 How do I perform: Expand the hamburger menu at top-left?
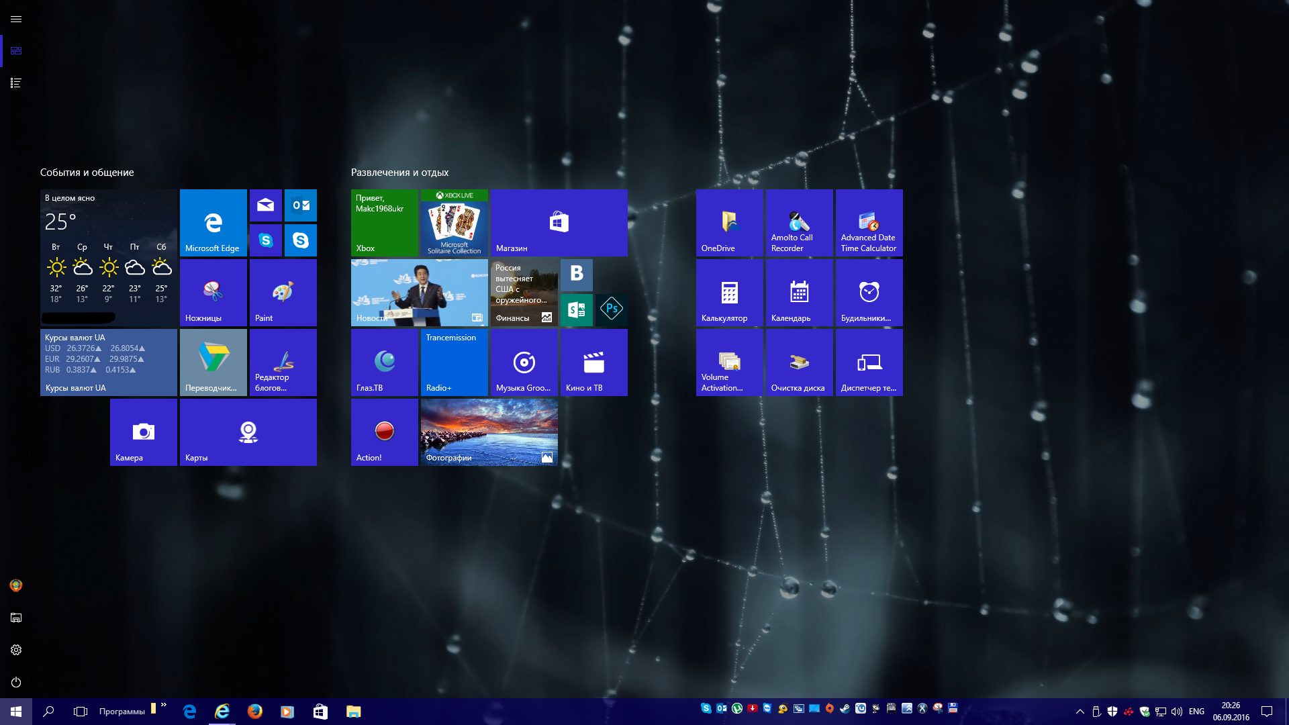tap(16, 19)
